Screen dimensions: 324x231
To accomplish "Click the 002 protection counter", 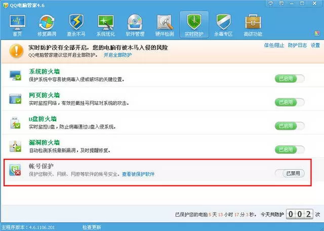I will (299, 214).
